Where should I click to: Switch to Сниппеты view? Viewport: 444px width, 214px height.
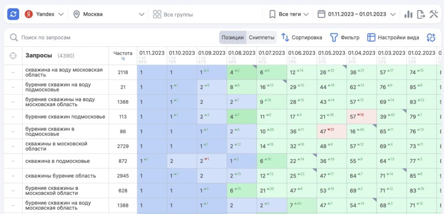[261, 38]
